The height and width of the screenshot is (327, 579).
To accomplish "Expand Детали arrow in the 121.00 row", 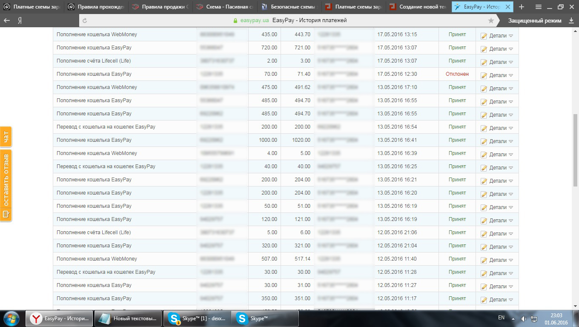I will coord(511,221).
